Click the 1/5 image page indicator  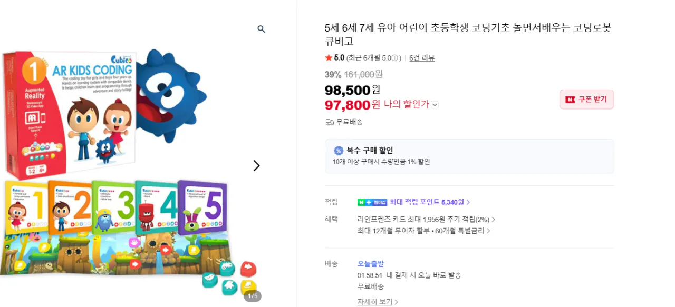pyautogui.click(x=252, y=296)
